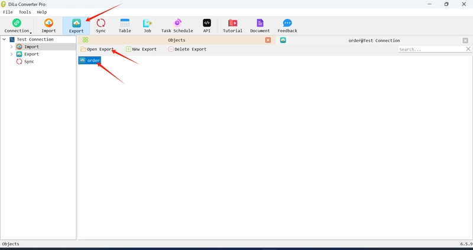Click the Test Connection database icon
Viewport: 473px width, 250px height.
pos(12,40)
